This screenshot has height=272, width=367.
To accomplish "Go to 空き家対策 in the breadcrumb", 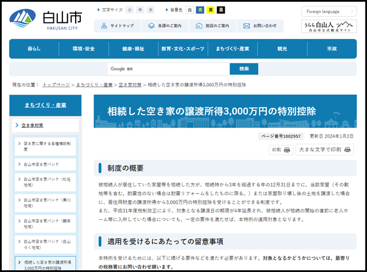I will 130,85.
